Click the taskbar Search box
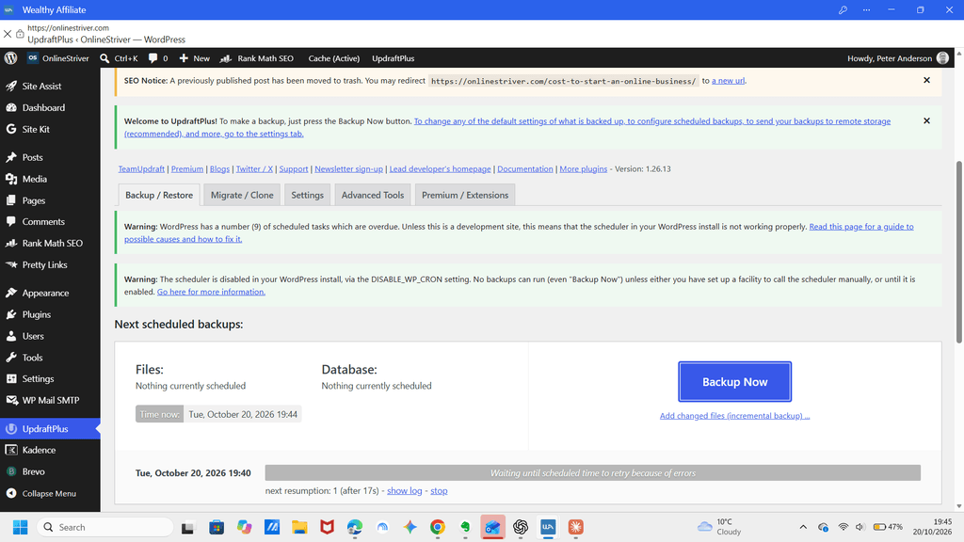The image size is (964, 542). click(105, 527)
